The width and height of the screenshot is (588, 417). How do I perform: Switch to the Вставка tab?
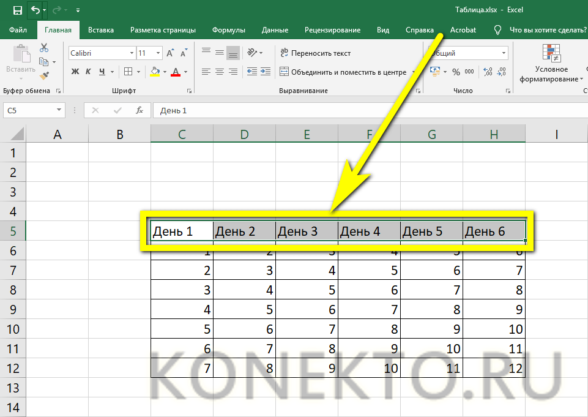pyautogui.click(x=101, y=30)
